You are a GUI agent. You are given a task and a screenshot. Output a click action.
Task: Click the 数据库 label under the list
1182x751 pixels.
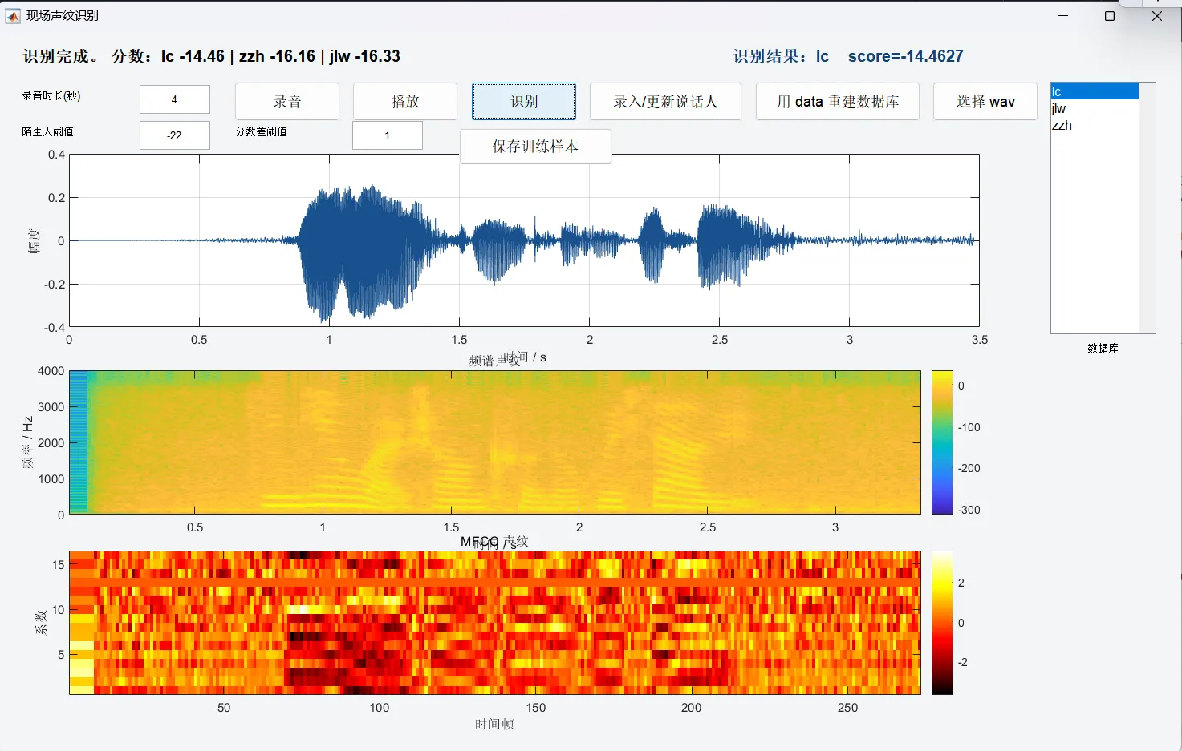(x=1103, y=348)
